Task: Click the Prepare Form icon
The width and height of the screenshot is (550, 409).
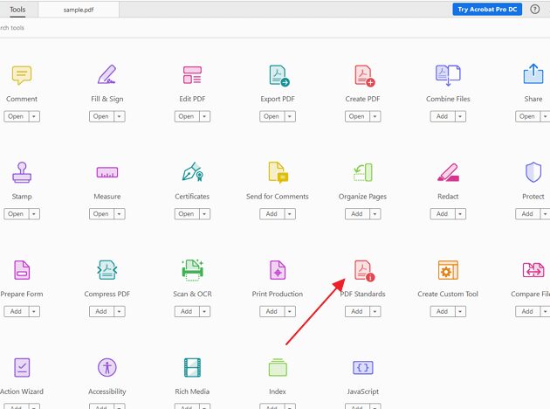Action: [22, 270]
